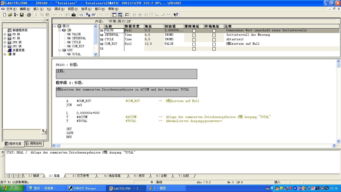This screenshot has height=192, width=341.
Task: Click the network 1 comment box
Action: (127, 92)
